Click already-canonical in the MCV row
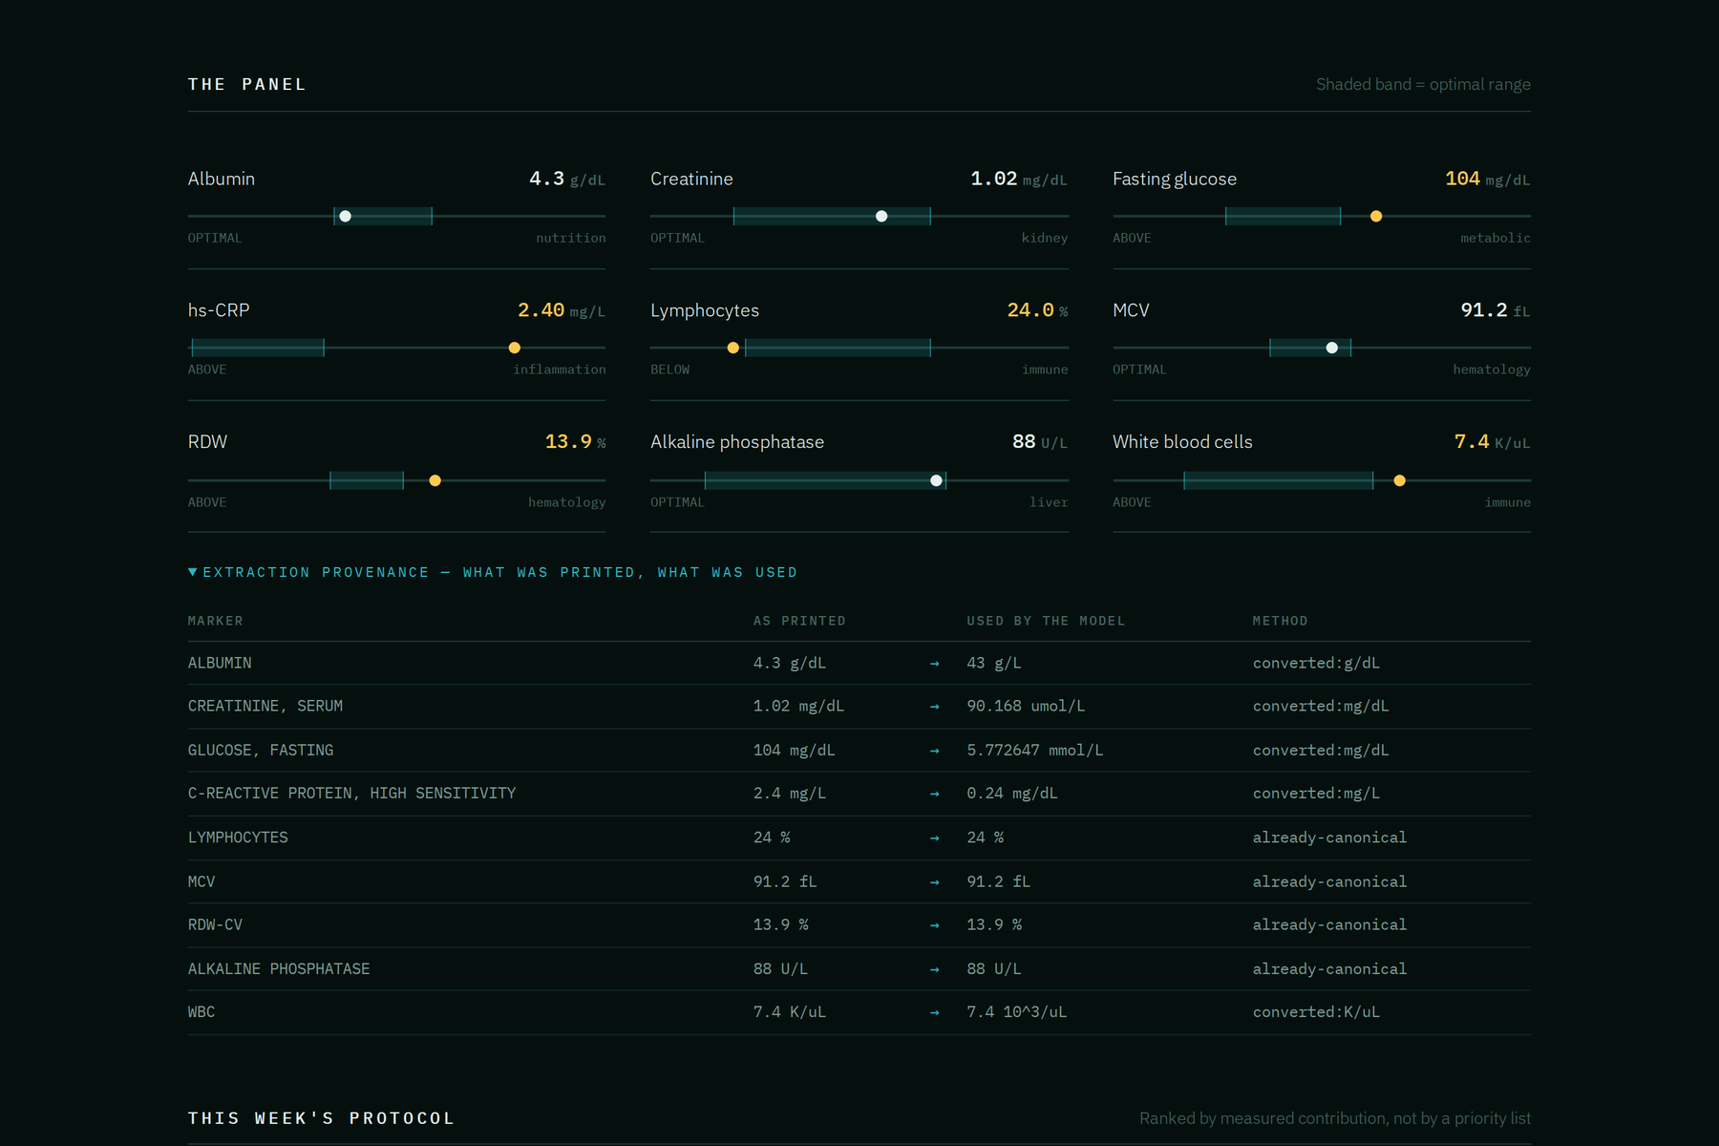Image resolution: width=1719 pixels, height=1146 pixels. (x=1329, y=881)
